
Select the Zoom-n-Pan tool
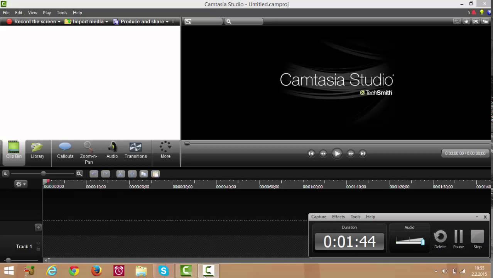click(88, 153)
